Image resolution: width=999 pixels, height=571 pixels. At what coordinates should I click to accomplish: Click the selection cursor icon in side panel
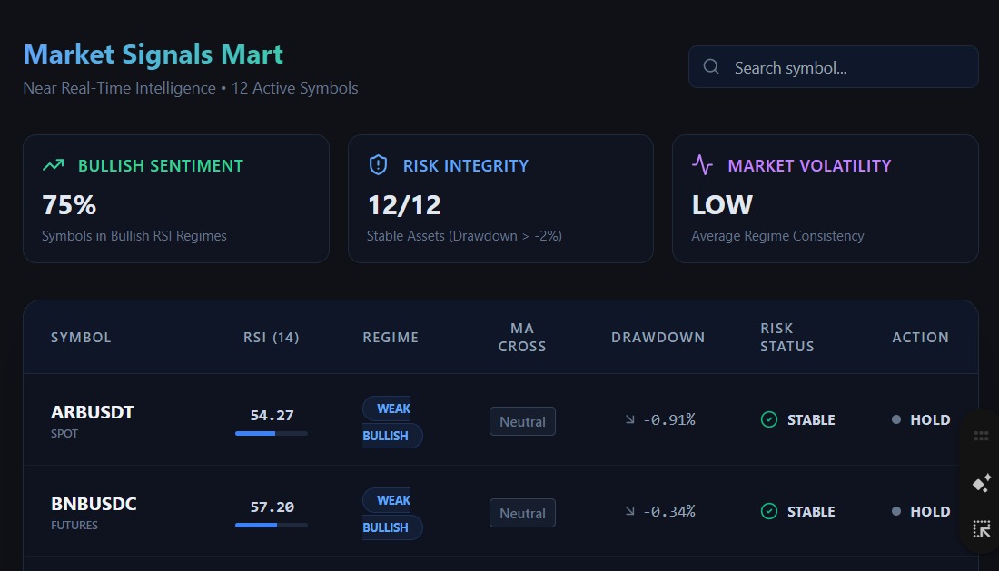981,529
